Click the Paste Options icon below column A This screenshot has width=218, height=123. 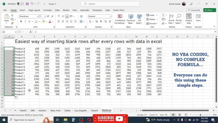click(x=16, y=97)
